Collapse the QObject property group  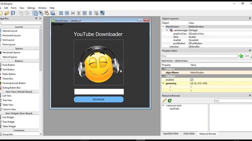pyautogui.click(x=163, y=69)
